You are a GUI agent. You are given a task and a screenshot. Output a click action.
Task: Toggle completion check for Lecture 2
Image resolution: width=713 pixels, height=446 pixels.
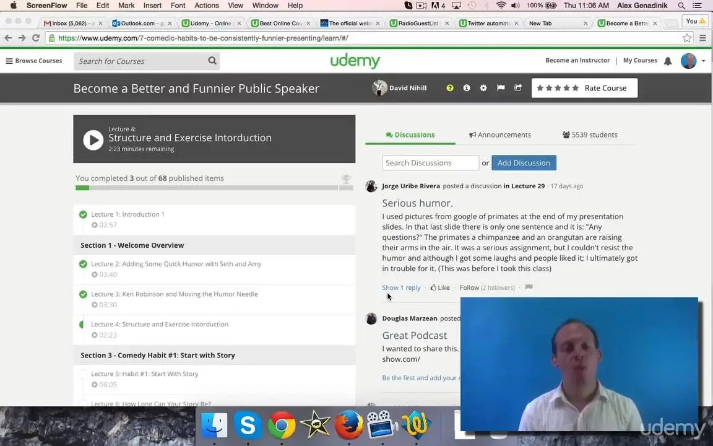click(x=83, y=264)
